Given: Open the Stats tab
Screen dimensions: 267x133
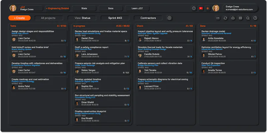Looking at the screenshot, I should 84,8.
